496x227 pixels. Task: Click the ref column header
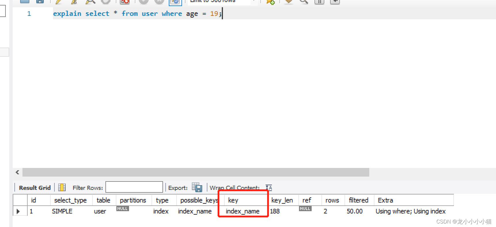coord(310,200)
